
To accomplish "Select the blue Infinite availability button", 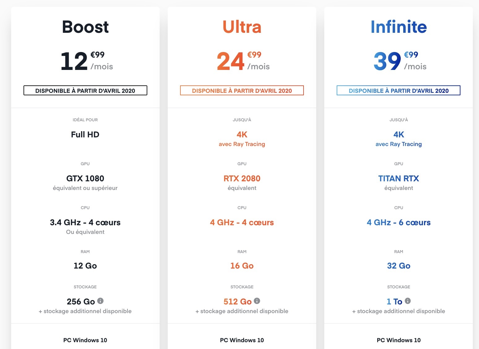I will (x=399, y=91).
